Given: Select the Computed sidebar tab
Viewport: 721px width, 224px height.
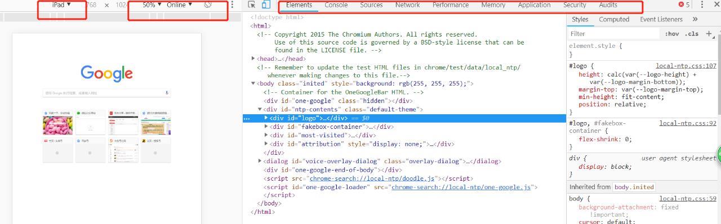Looking at the screenshot, I should [614, 19].
